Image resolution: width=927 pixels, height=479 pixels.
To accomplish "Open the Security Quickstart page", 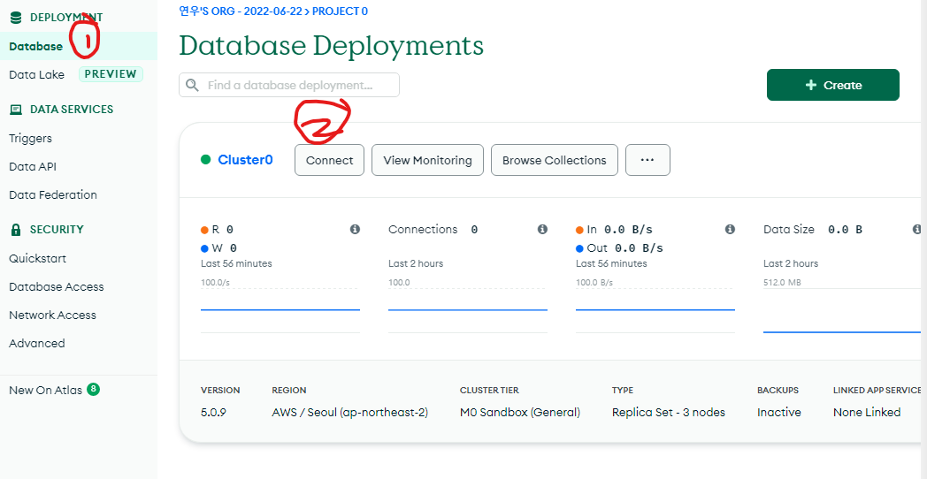I will tap(38, 259).
